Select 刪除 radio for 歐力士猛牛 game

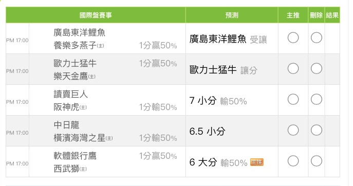point(317,68)
